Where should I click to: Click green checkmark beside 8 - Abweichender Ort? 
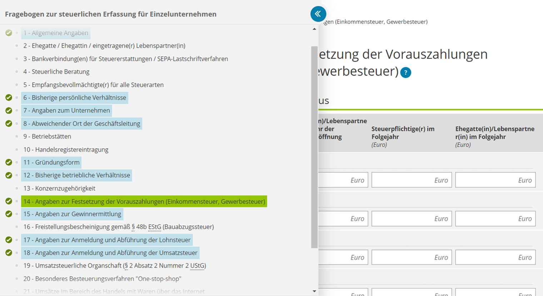tap(9, 124)
